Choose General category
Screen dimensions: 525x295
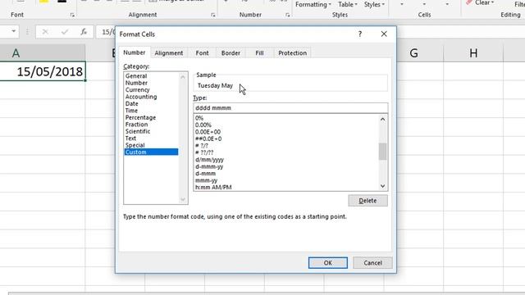pyautogui.click(x=136, y=76)
